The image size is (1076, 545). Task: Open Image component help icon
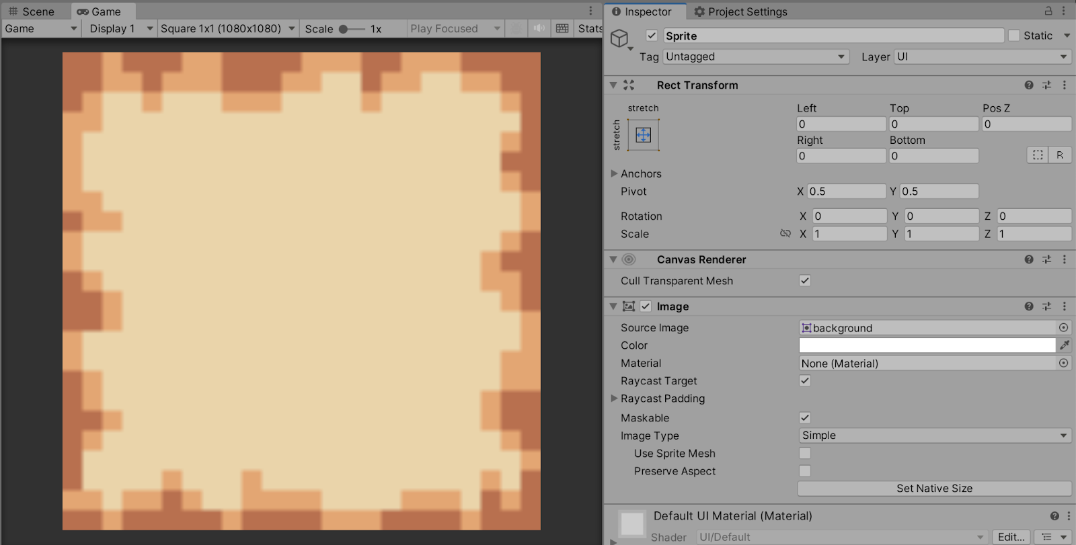click(1029, 306)
